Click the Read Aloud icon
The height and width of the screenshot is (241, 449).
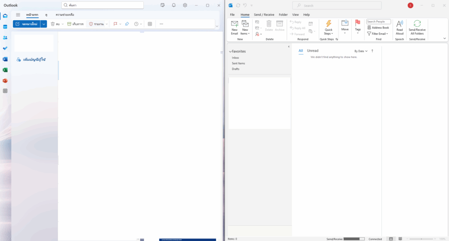coord(399,27)
